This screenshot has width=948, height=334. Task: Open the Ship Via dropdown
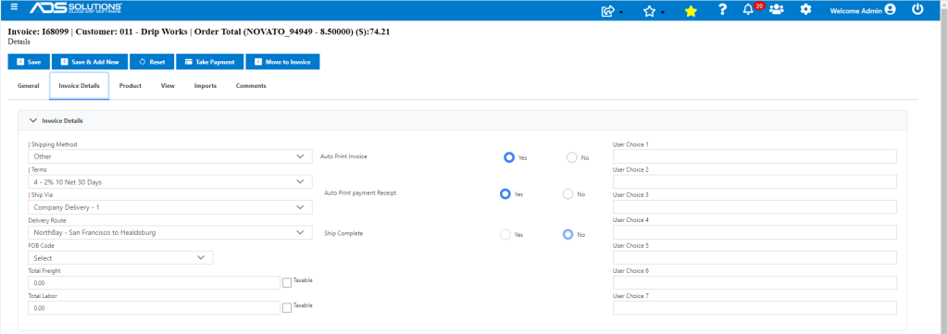pyautogui.click(x=170, y=207)
